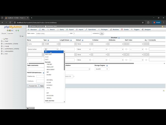The image size is (166, 125).
Task: Enable A_I checkbox for the third column row
Action: coord(146,54)
